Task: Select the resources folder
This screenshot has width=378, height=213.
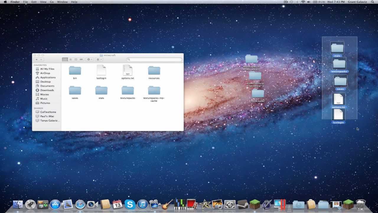Action: (154, 72)
